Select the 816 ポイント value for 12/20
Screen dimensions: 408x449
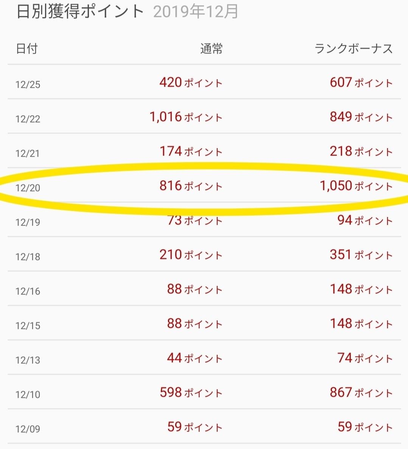(x=191, y=186)
